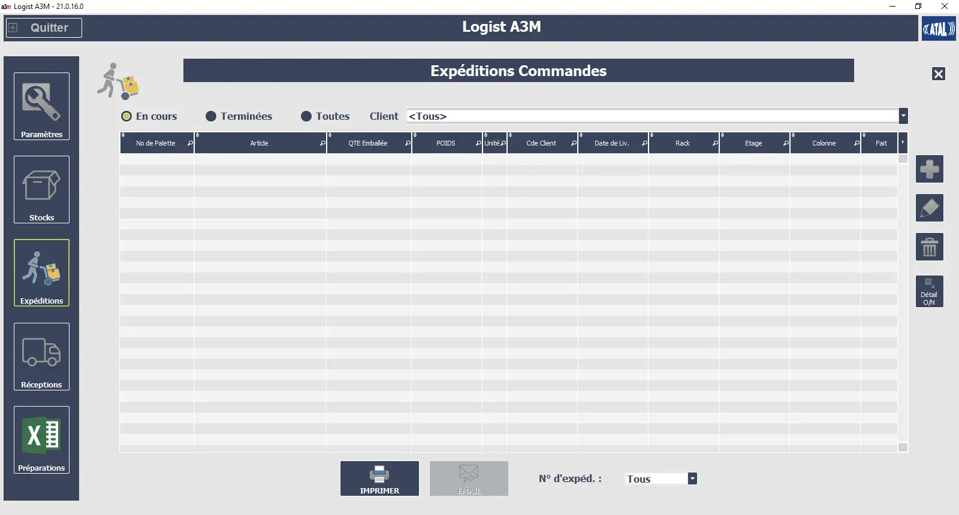Click the Expéditions Commandes title bar
Image resolution: width=959 pixels, height=515 pixels.
(518, 71)
